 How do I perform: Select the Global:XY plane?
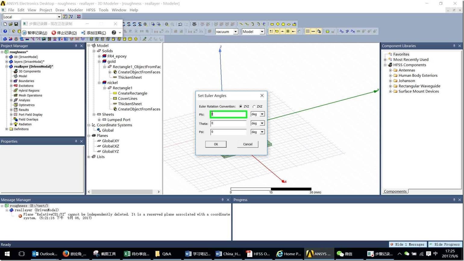click(111, 141)
